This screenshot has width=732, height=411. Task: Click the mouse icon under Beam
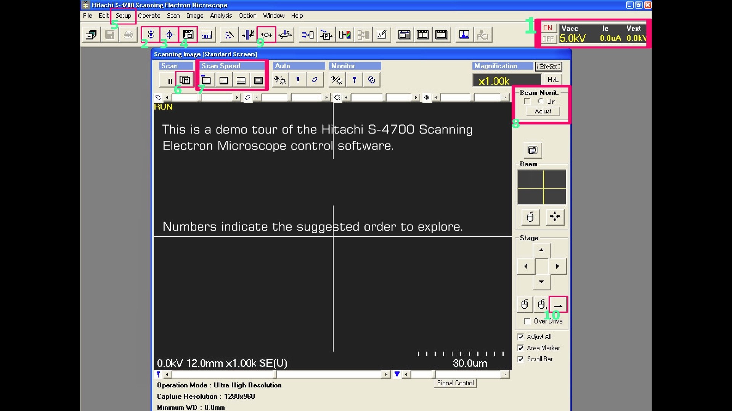pyautogui.click(x=530, y=217)
